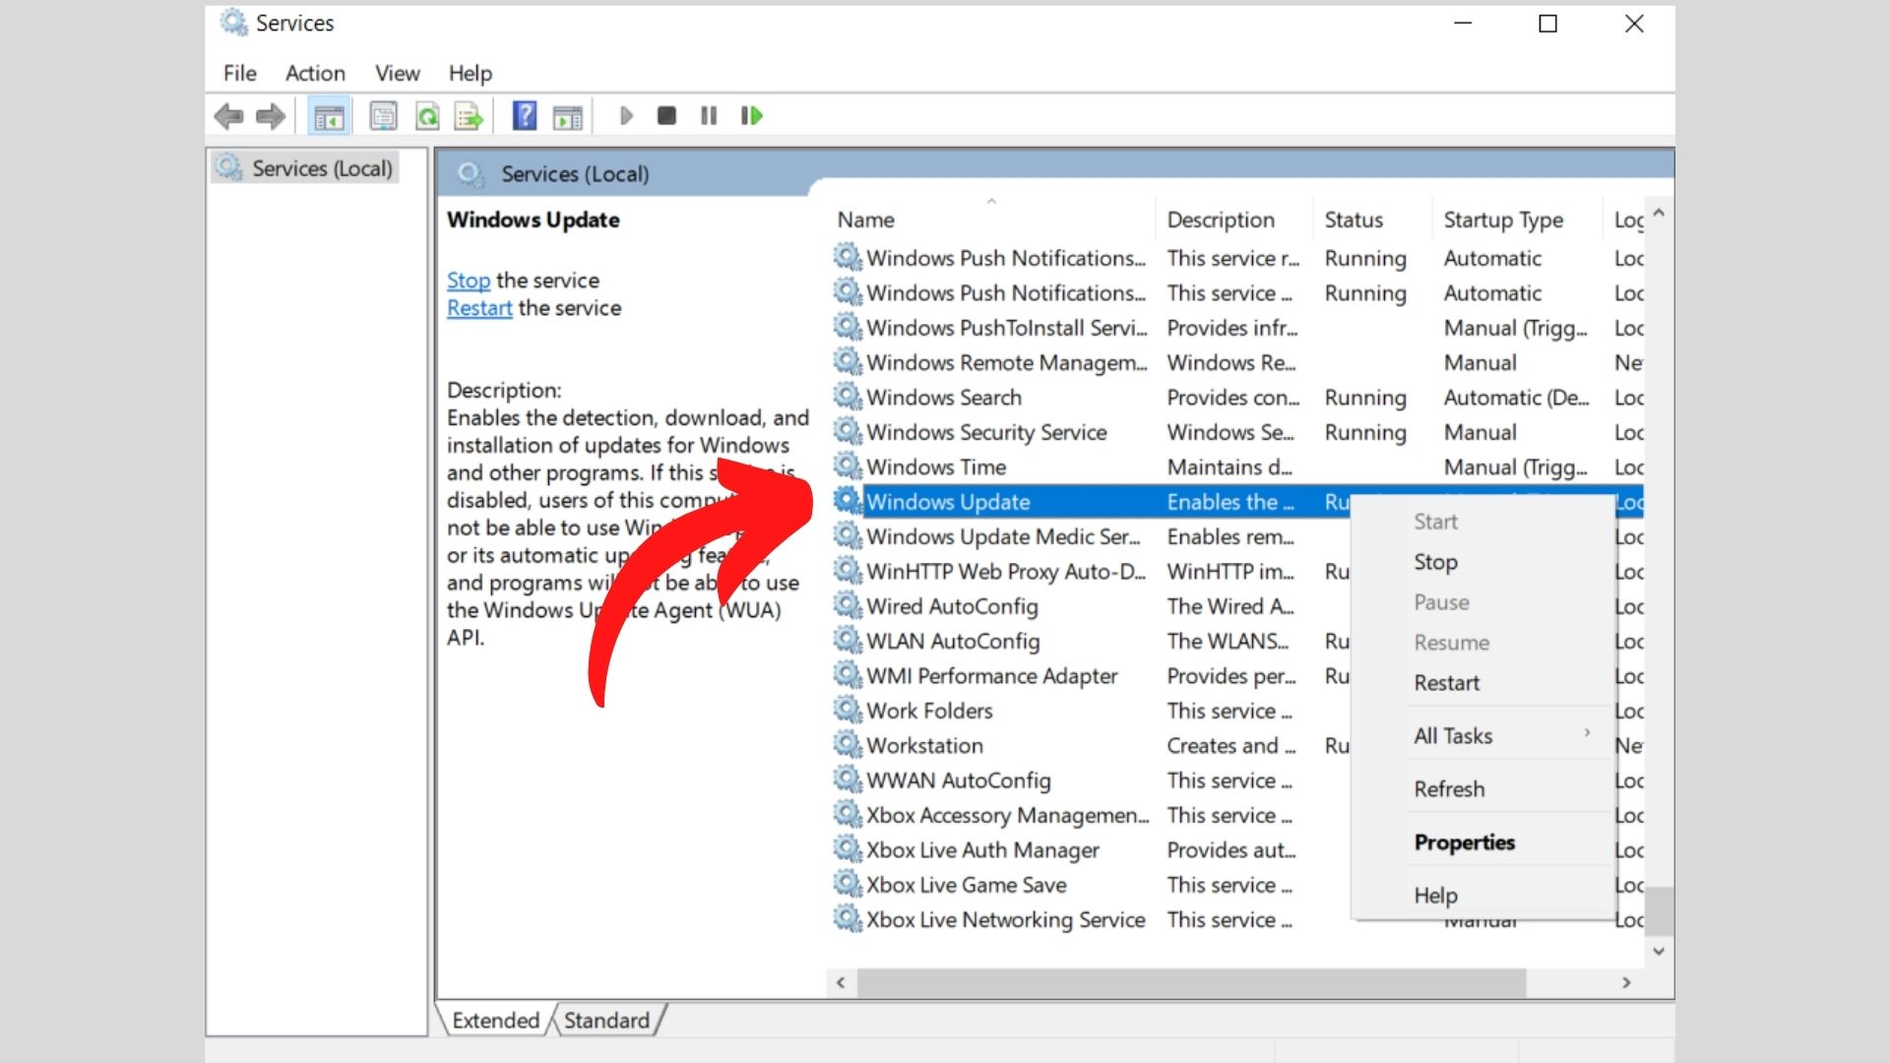The image size is (1890, 1063).
Task: Click gear icon of Wired AutoConfig
Action: (x=847, y=605)
